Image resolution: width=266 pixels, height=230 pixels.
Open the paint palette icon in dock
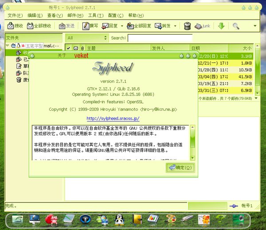pyautogui.click(x=170, y=219)
